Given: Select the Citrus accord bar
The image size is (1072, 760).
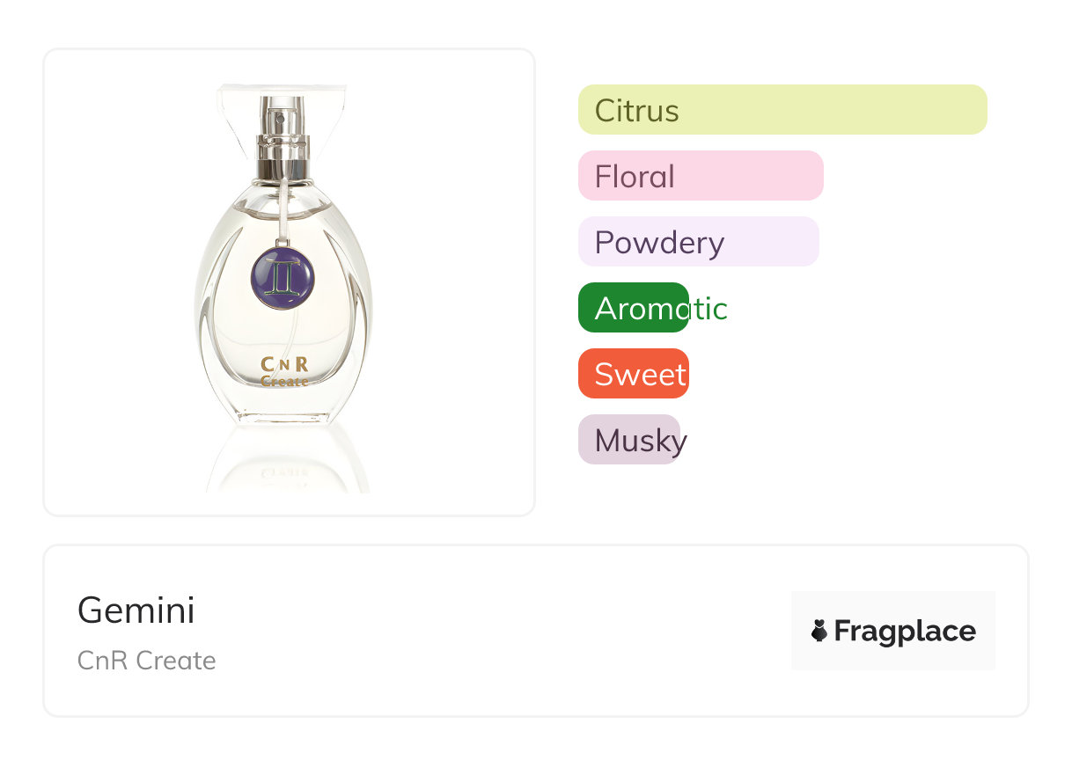Looking at the screenshot, I should 782,110.
